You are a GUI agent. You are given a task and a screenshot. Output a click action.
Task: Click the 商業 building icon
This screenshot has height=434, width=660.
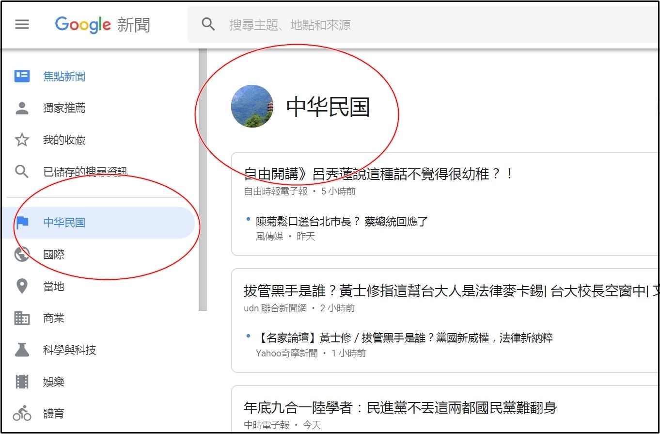22,318
